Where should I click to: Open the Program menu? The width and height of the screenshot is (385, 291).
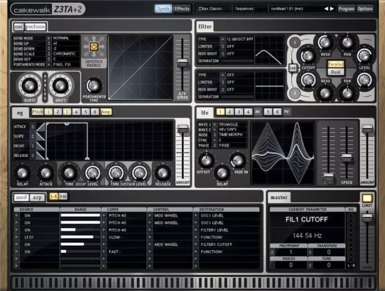point(346,8)
